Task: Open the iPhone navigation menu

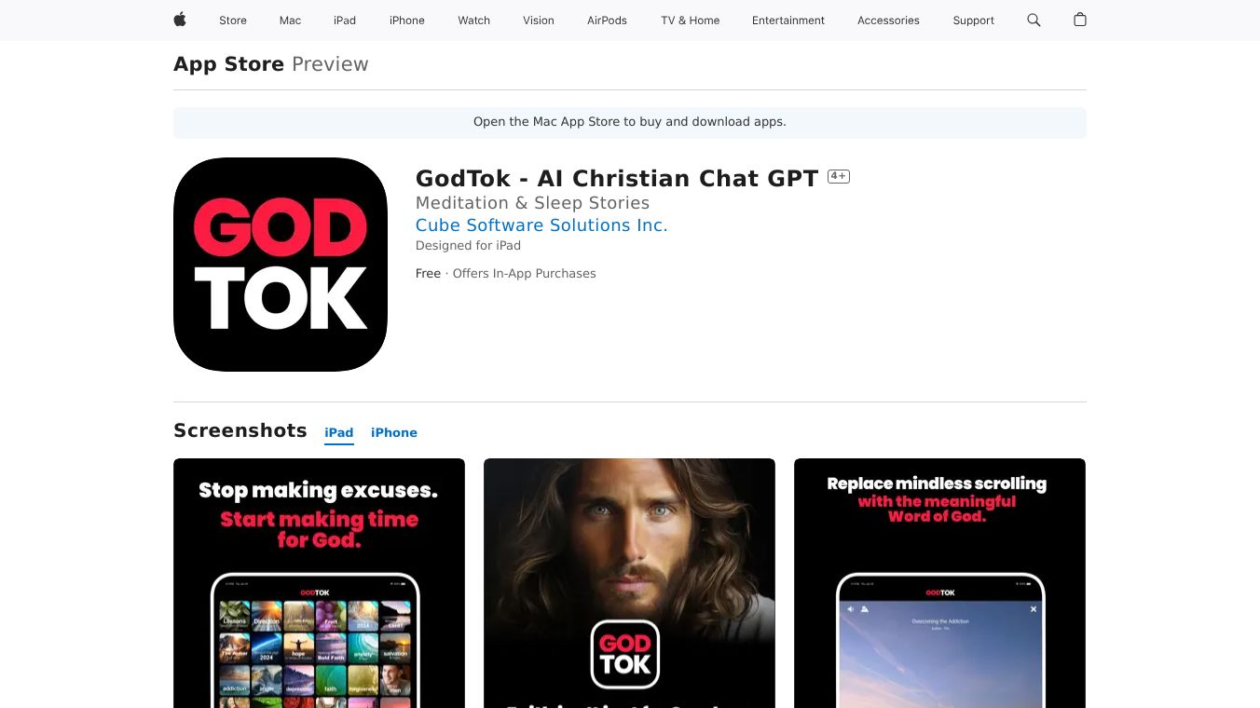Action: coord(407,20)
